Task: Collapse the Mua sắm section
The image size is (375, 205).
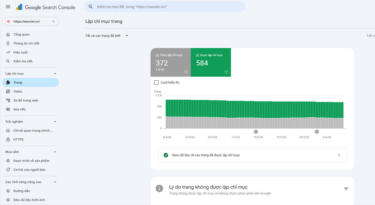Action: 55,152
